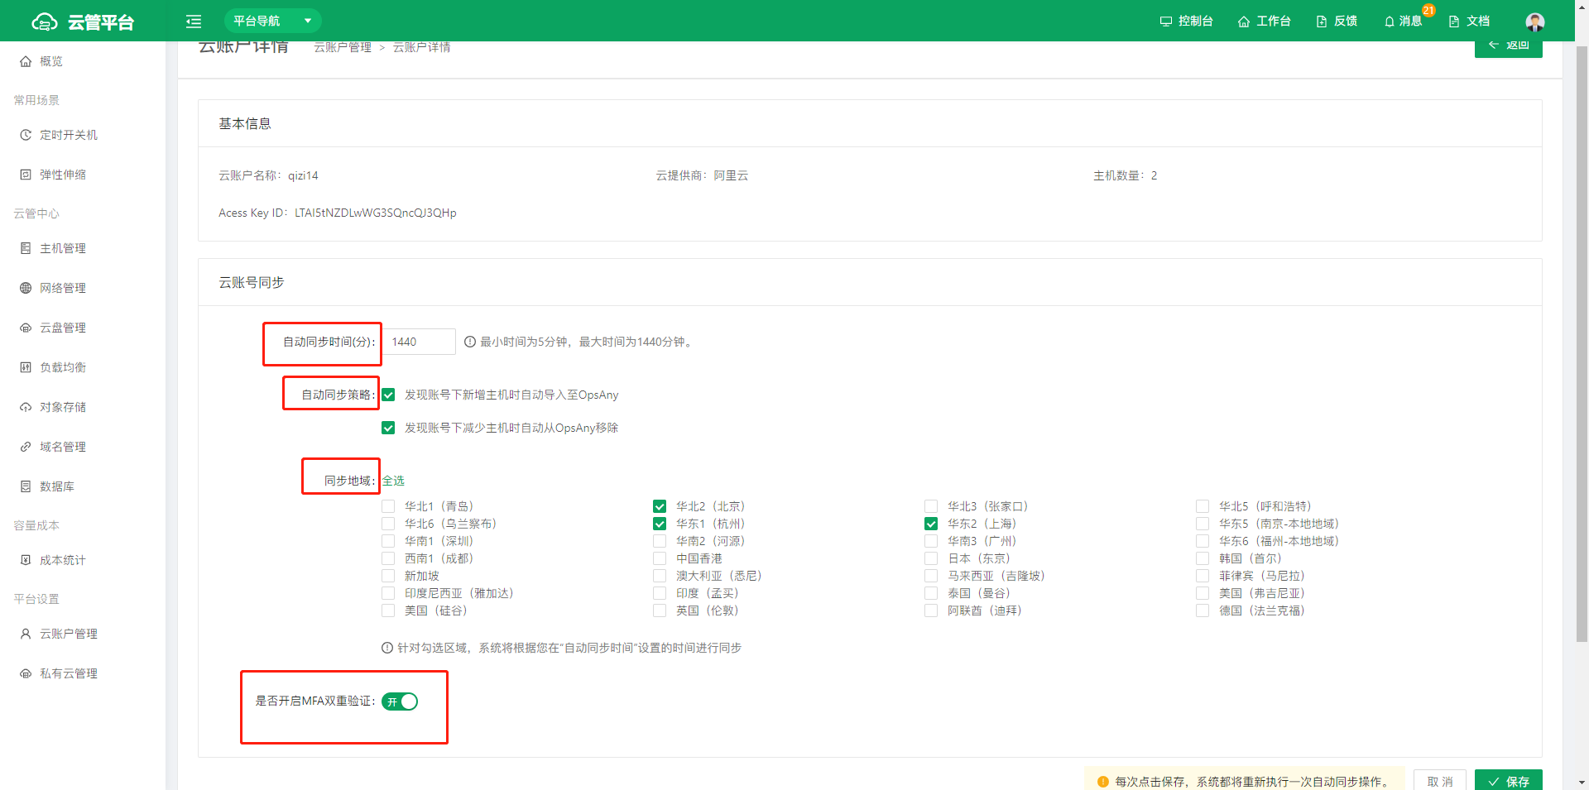Check 华东5（南京-本地地域） region
1589x790 pixels.
(1203, 524)
